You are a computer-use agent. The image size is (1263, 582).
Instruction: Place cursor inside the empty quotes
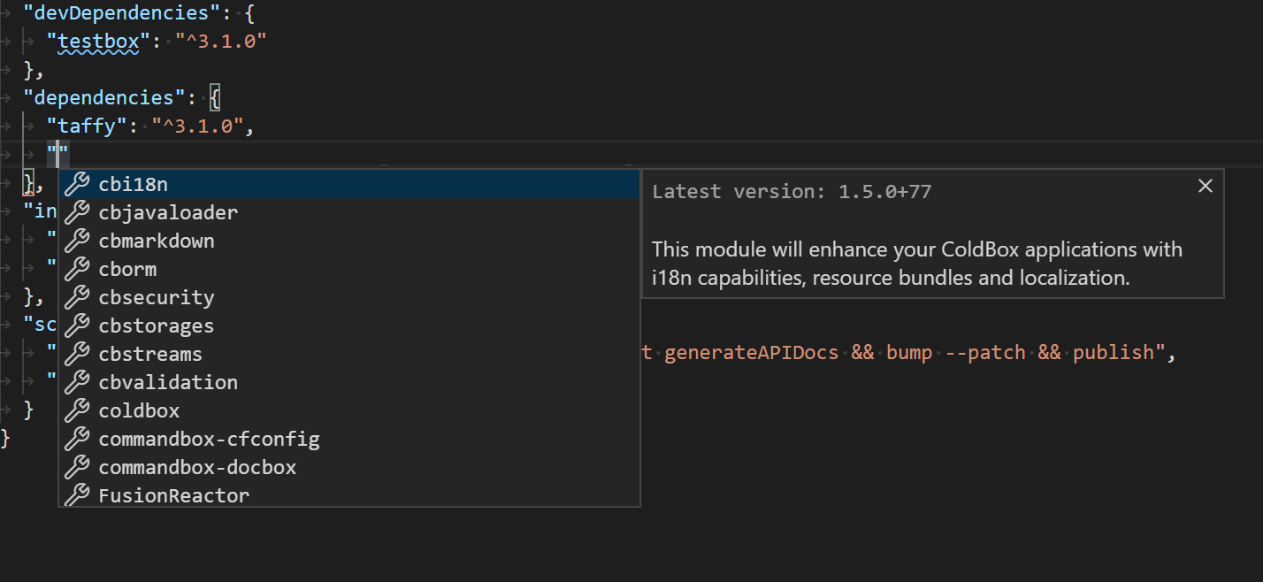tap(58, 154)
